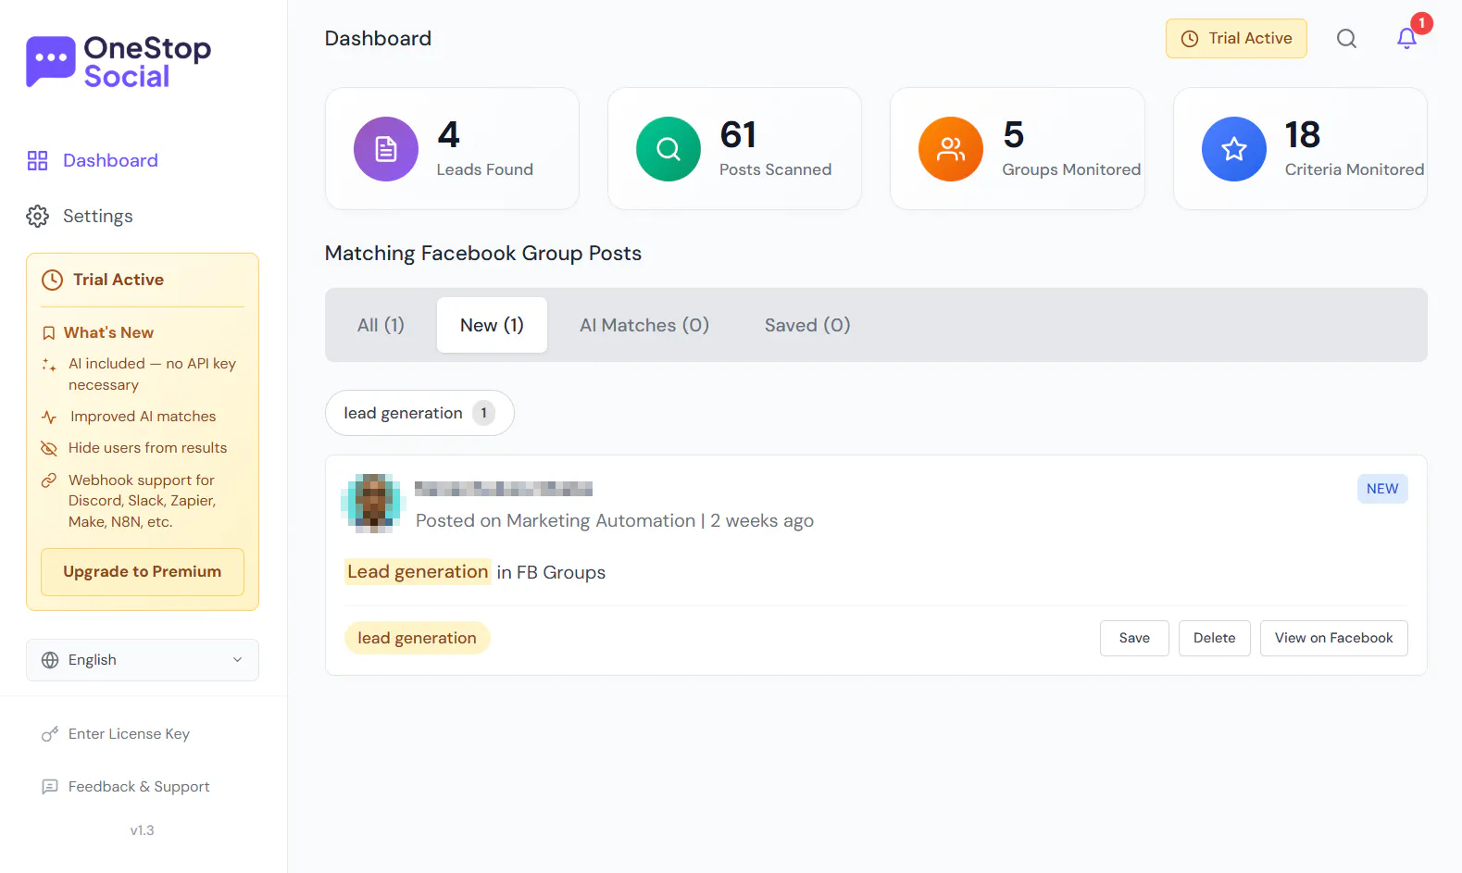This screenshot has height=873, width=1462.
Task: Click the Settings gear icon
Action: pos(37,216)
